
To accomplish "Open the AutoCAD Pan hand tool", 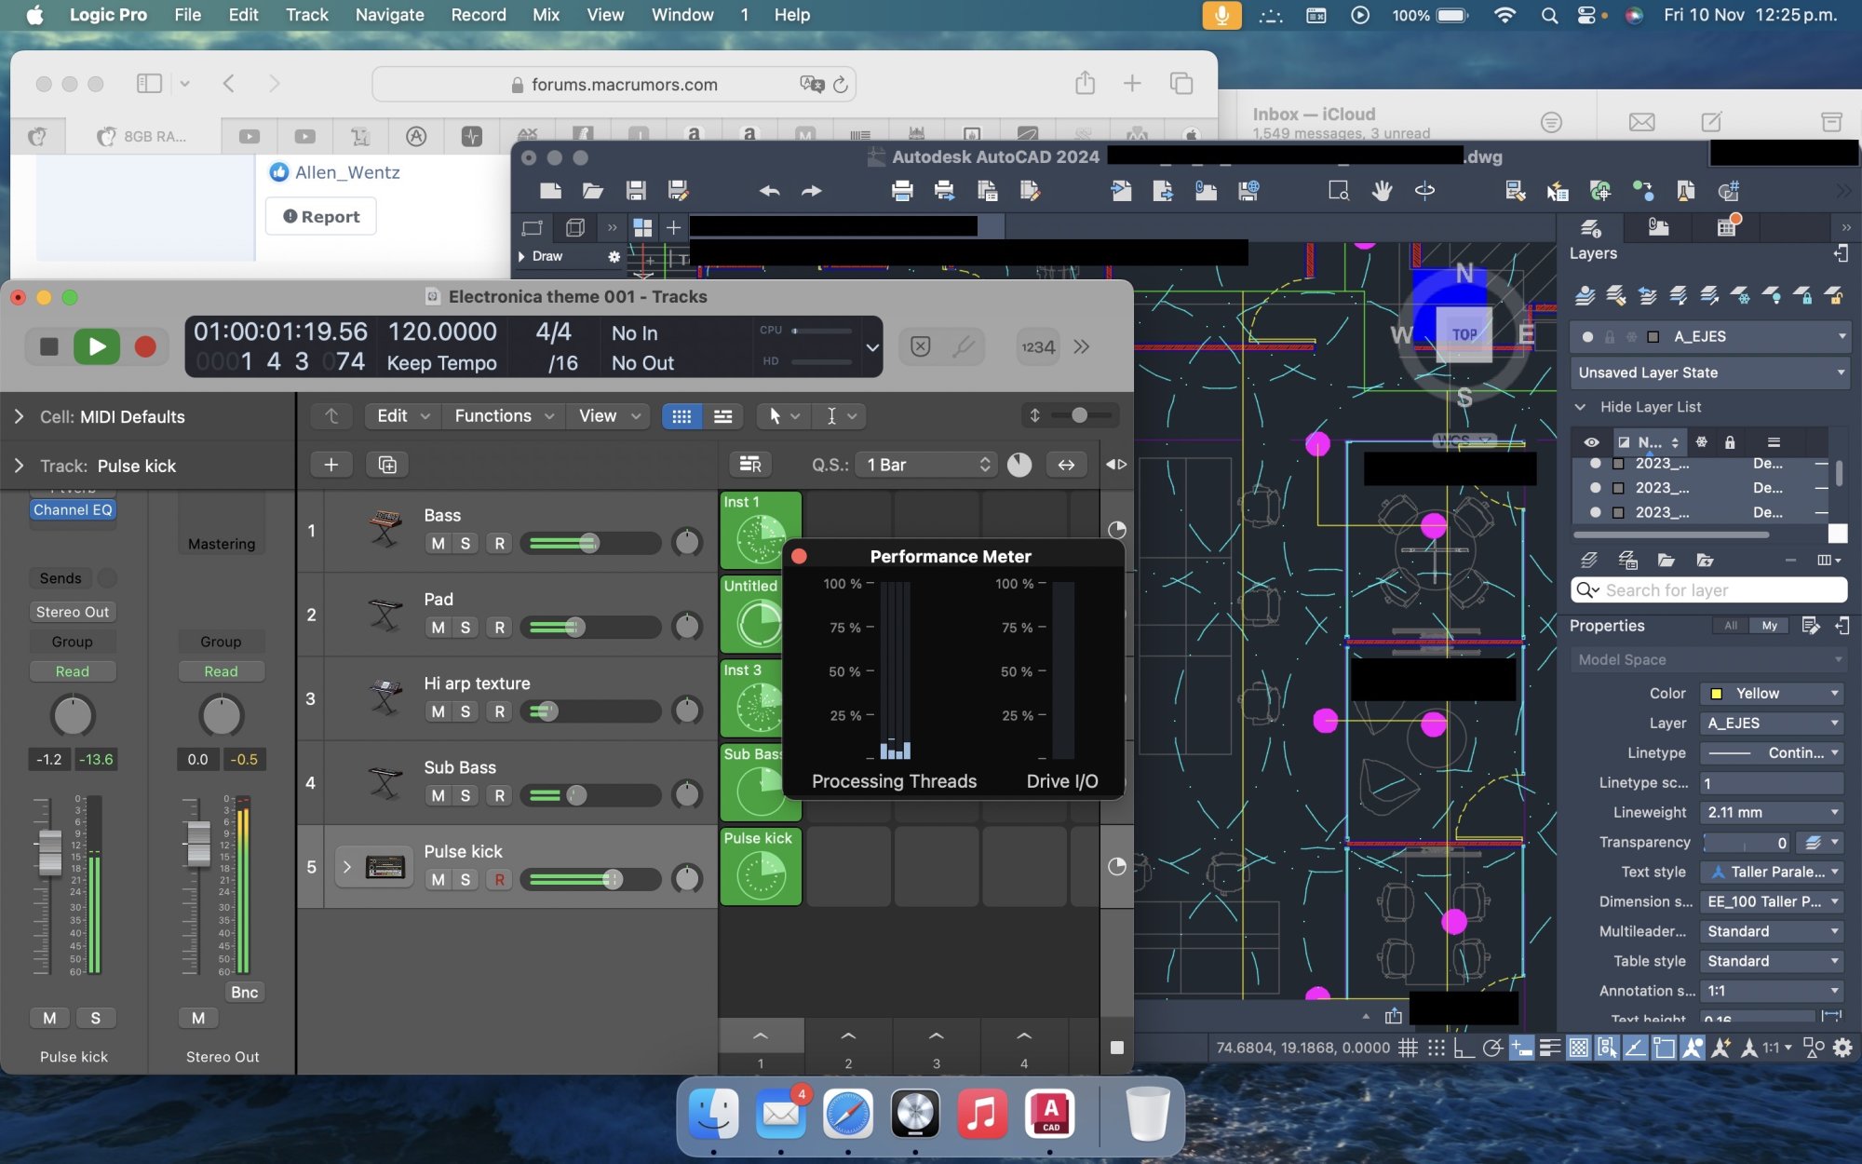I will pos(1382,191).
